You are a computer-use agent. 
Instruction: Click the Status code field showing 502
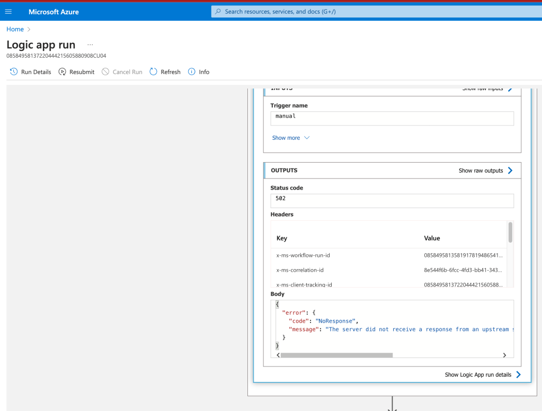tap(392, 201)
